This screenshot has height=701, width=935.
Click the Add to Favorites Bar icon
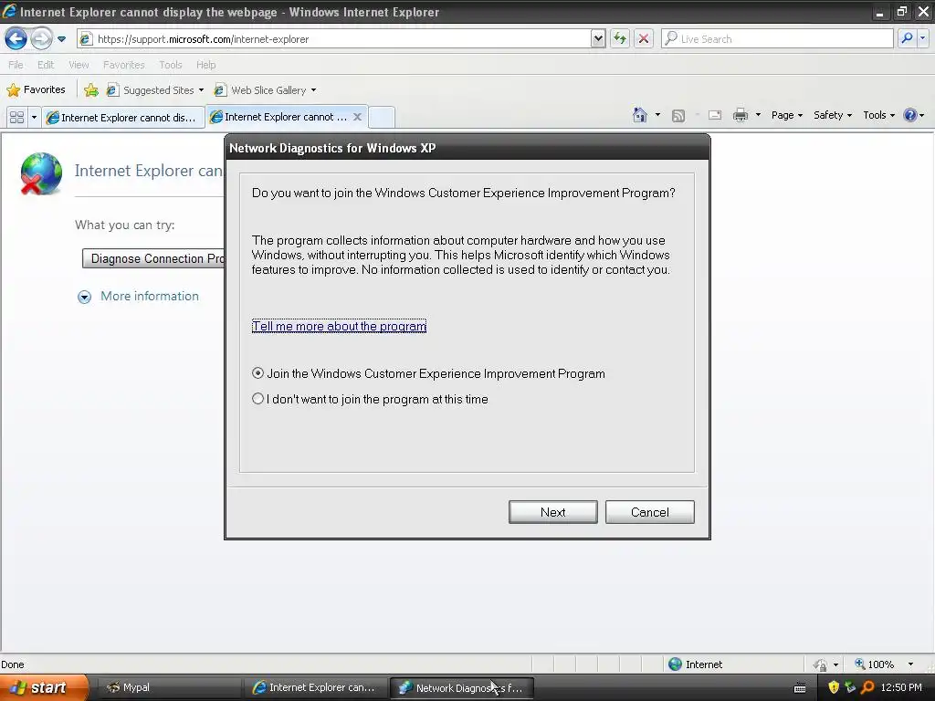click(91, 90)
